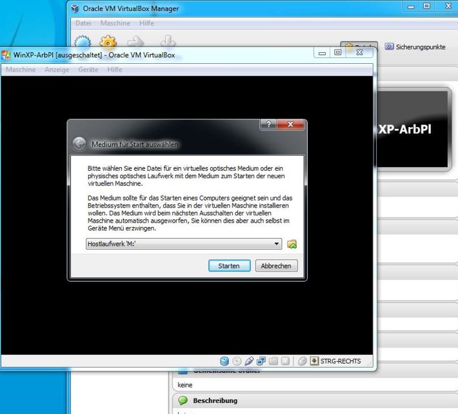Open Datei menu in VirtualBox Manager
This screenshot has height=414, width=458.
[x=83, y=23]
